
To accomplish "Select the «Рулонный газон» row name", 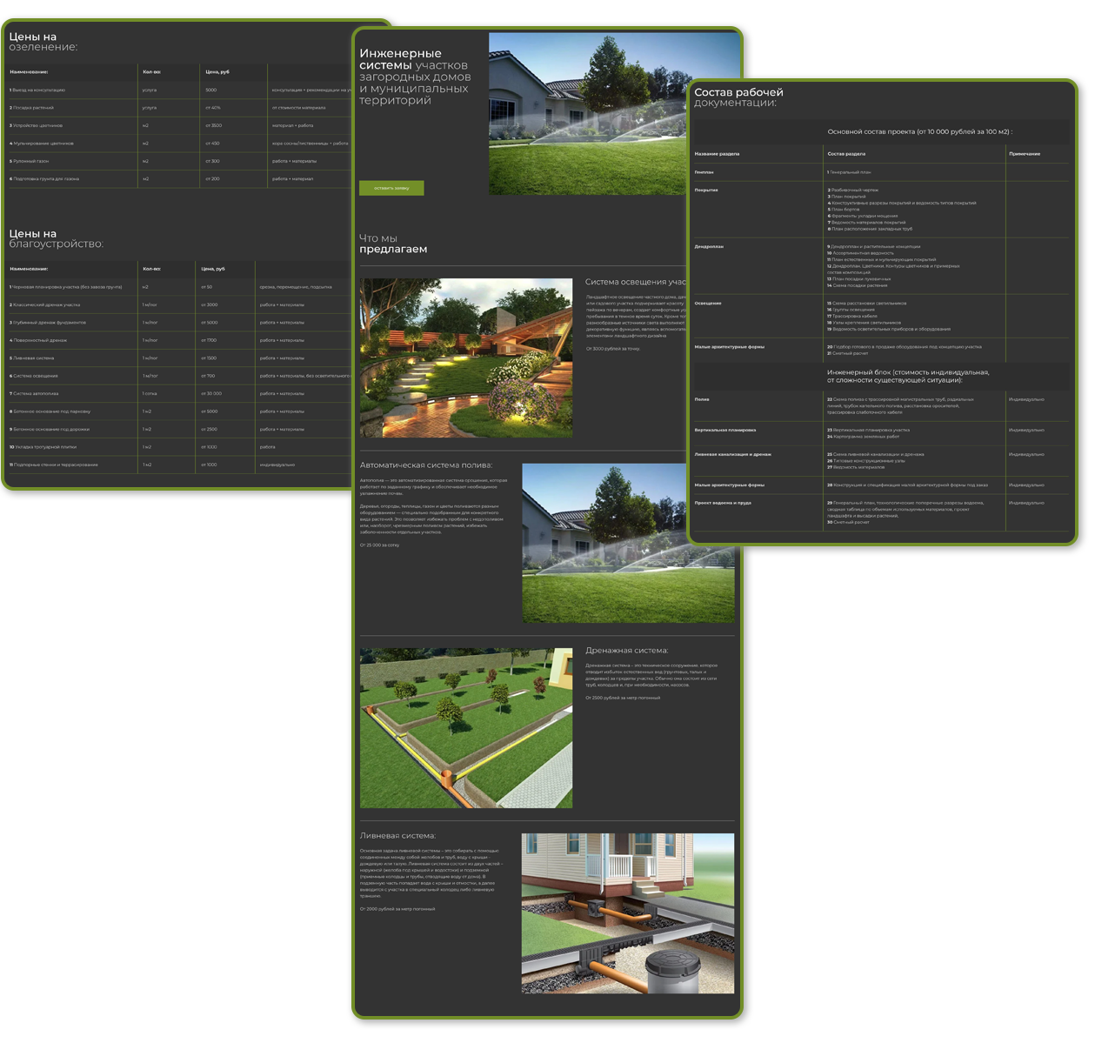I will pyautogui.click(x=31, y=161).
